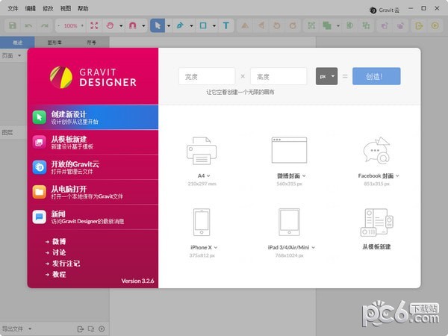448x336 pixels.
Task: Click the 宽度 width input field
Action: pos(207,76)
